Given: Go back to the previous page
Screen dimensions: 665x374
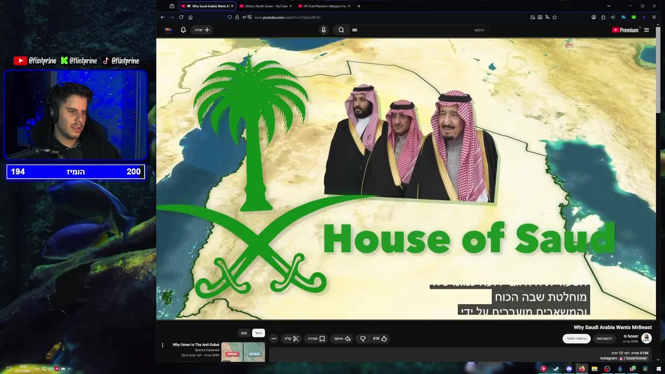Looking at the screenshot, I should point(163,17).
